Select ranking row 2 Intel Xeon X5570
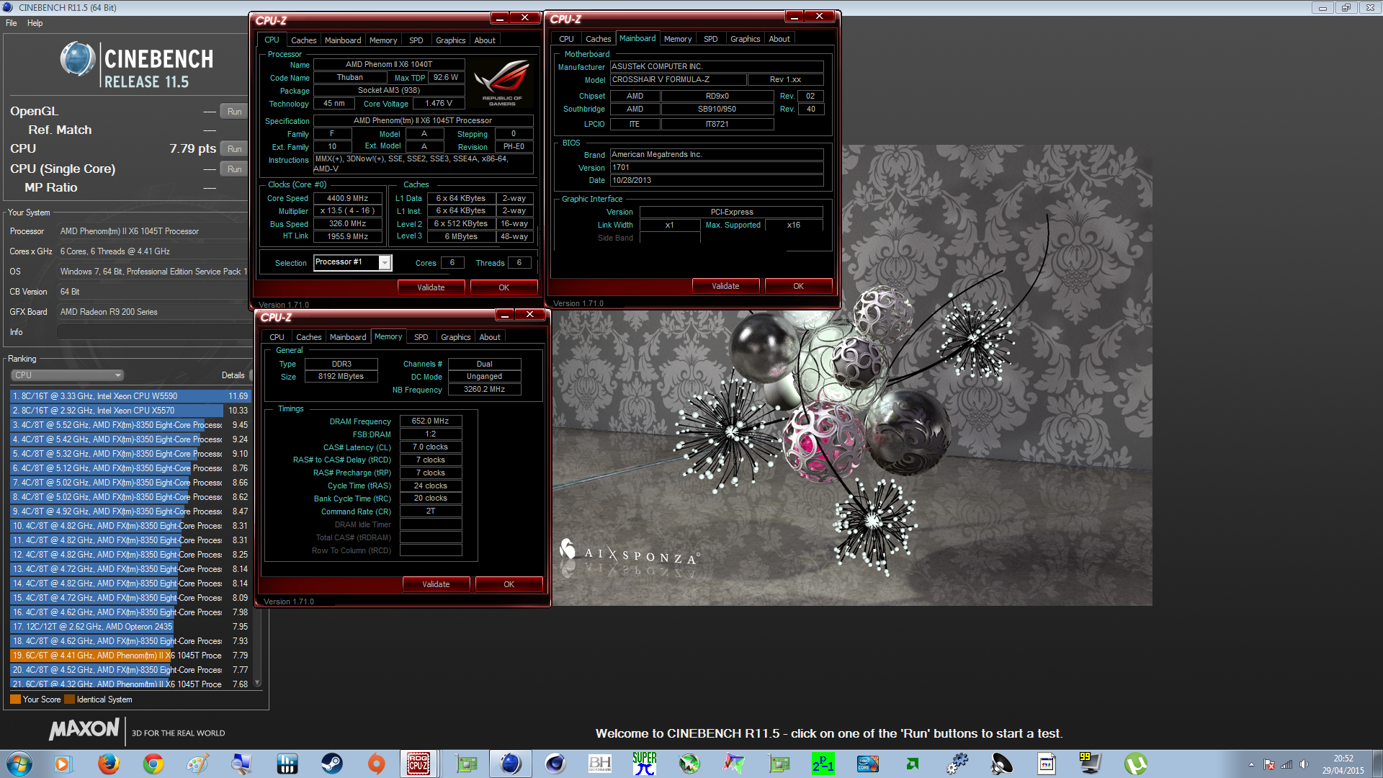This screenshot has height=778, width=1383. pos(130,411)
